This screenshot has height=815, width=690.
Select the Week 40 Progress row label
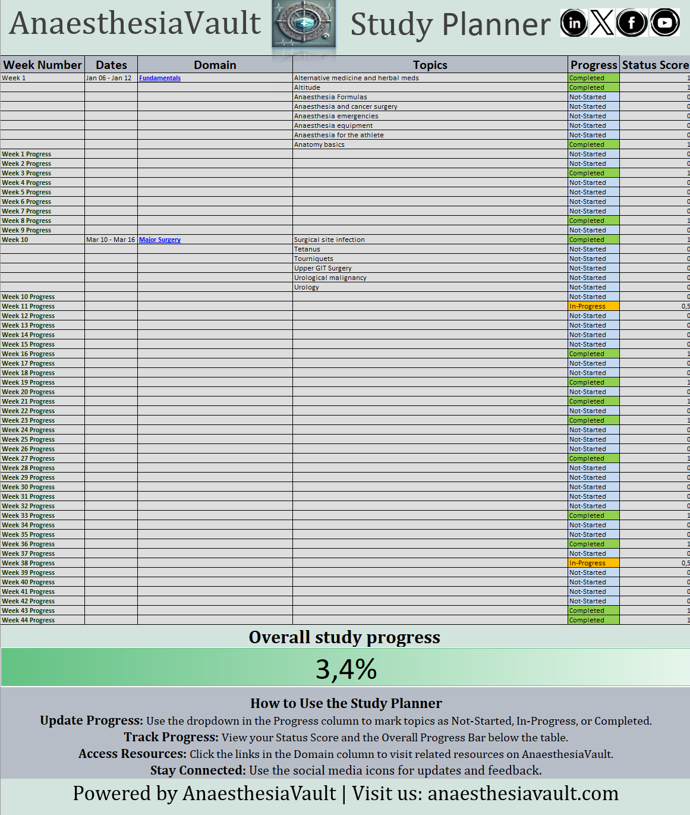42,582
